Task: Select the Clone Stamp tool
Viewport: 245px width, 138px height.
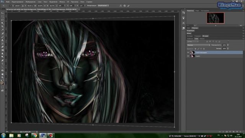Action: pos(2,40)
